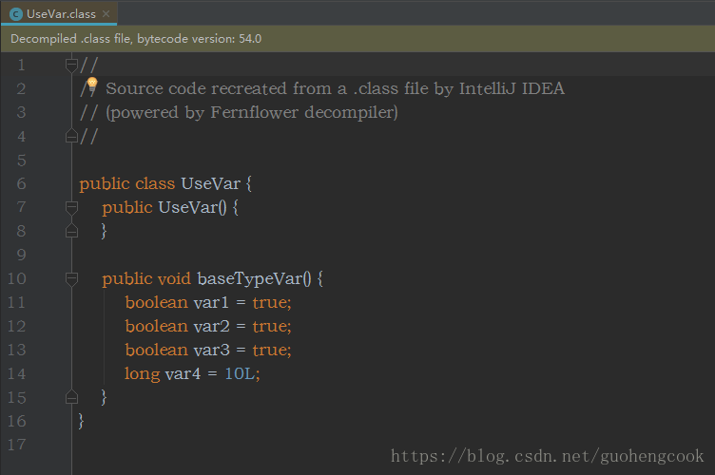
Task: Collapse comment fold end marker at line 4
Action: (x=71, y=136)
